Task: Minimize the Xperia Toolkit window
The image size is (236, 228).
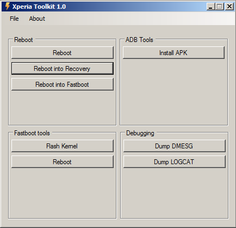Action: [210, 7]
